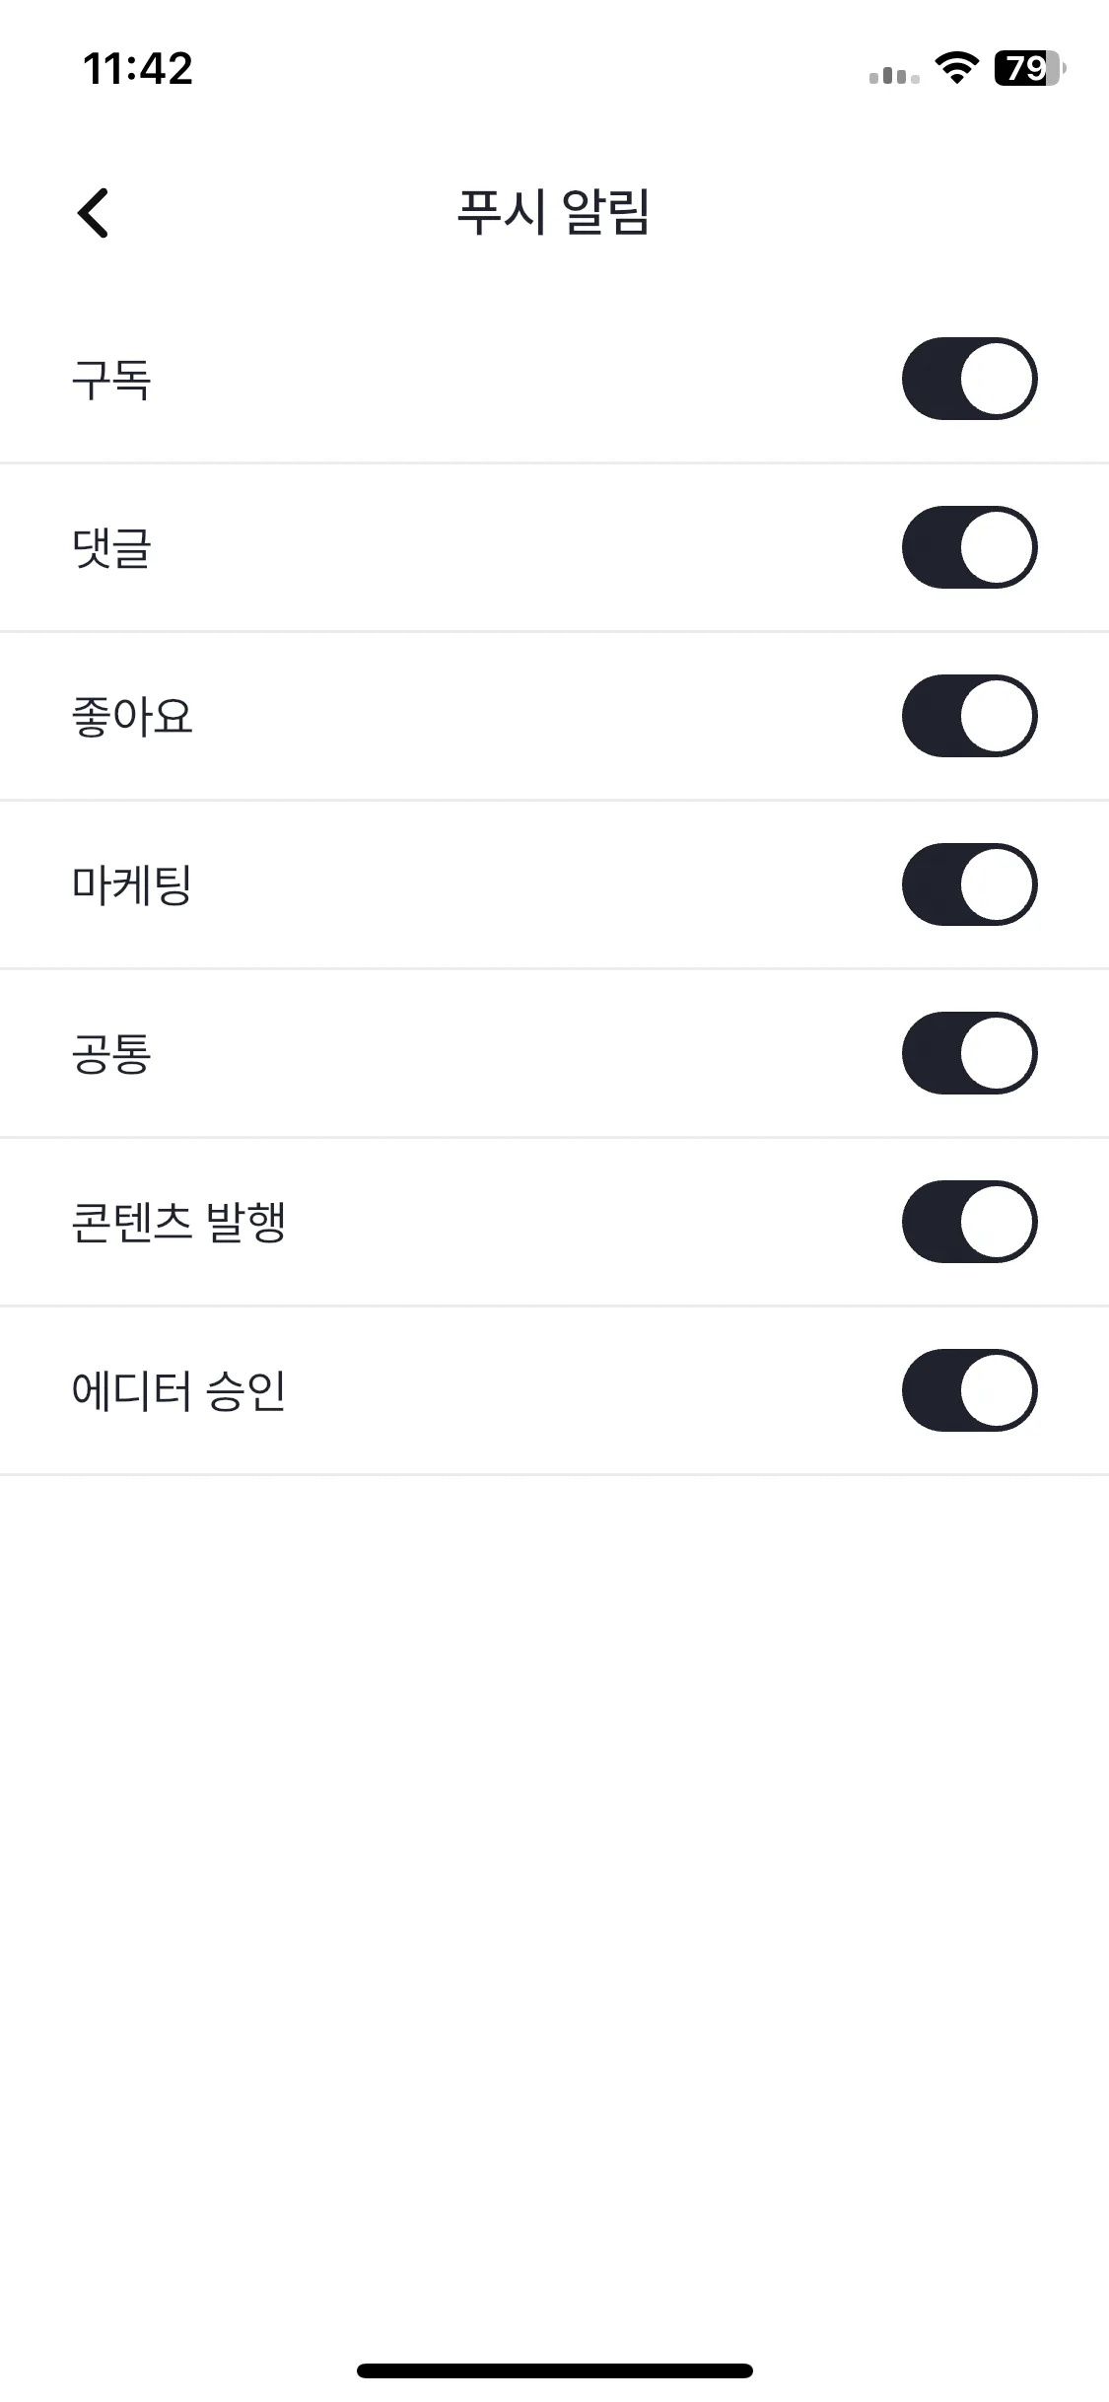
Task: Tap the 좋아요 row label
Action: click(x=132, y=717)
